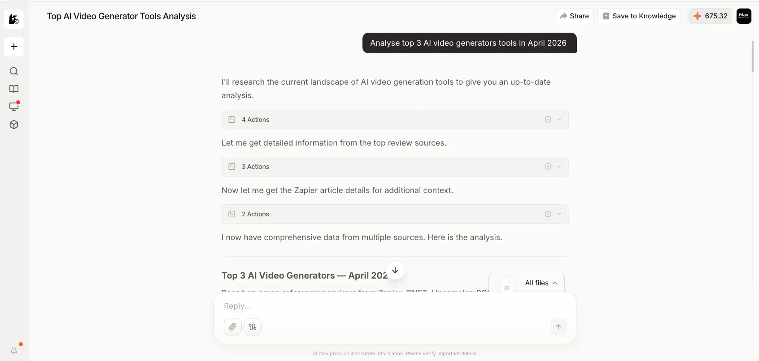
Task: Click the Share button
Action: click(575, 16)
